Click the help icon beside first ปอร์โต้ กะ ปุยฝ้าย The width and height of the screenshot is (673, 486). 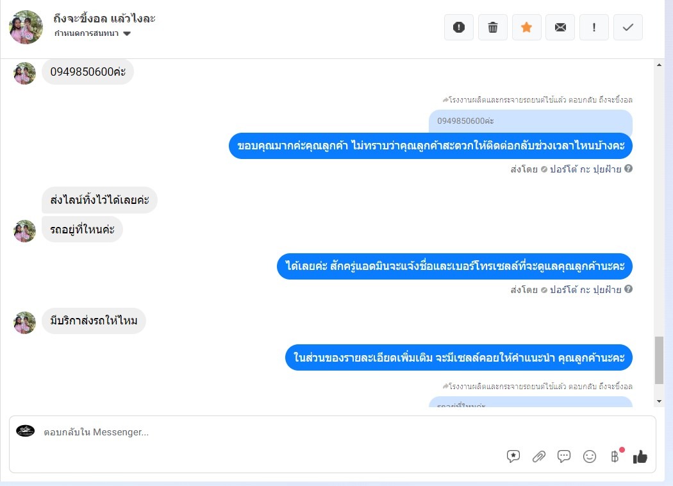tap(628, 169)
